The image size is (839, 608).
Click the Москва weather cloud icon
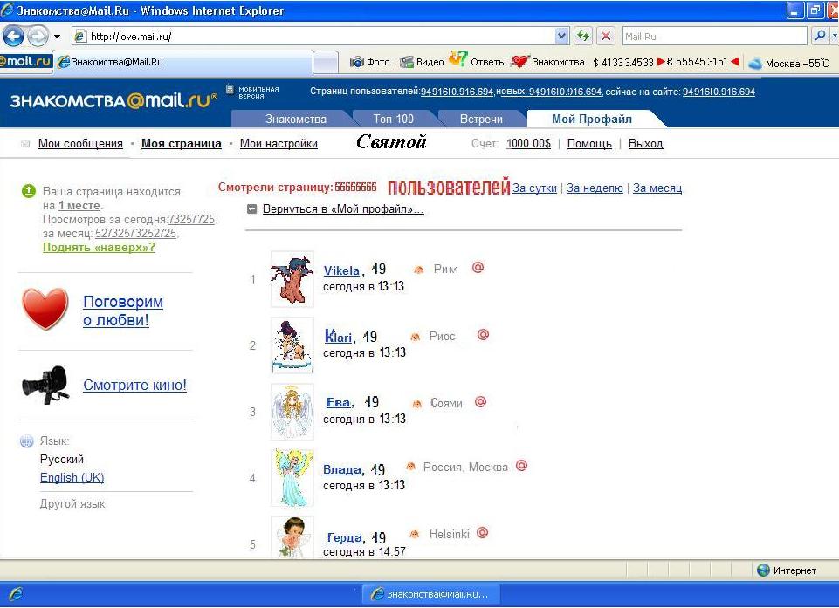pyautogui.click(x=755, y=64)
